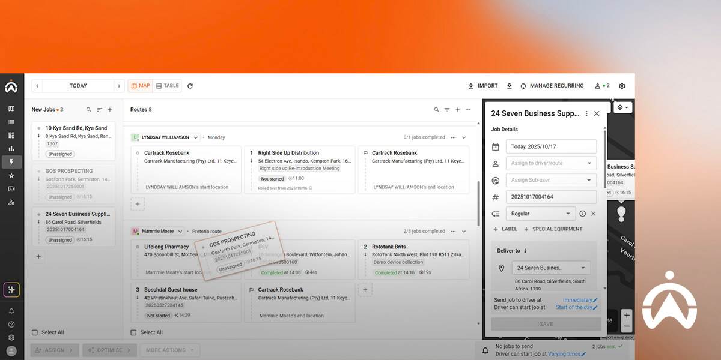
Task: Click the download icon next to Import
Action: pyautogui.click(x=510, y=86)
